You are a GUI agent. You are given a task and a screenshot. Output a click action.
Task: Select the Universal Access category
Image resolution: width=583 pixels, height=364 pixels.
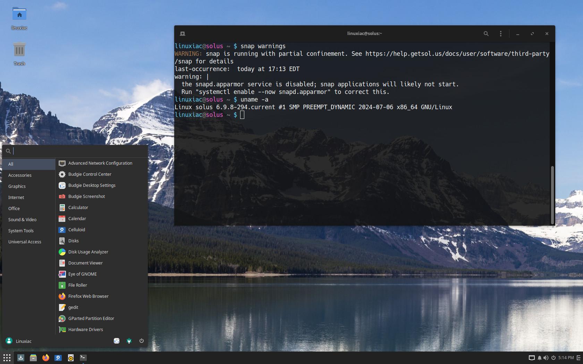click(x=29, y=242)
